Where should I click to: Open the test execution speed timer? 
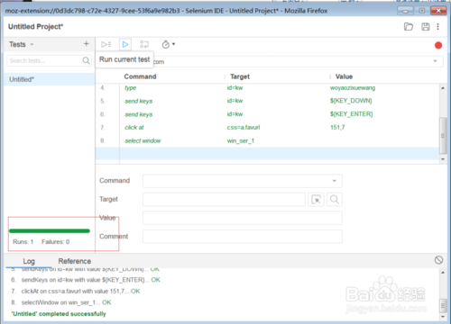tap(166, 44)
